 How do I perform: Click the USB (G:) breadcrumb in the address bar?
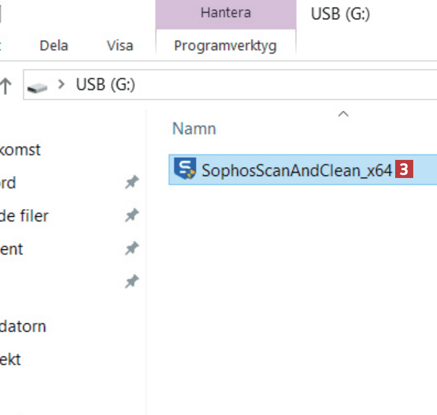tap(105, 84)
